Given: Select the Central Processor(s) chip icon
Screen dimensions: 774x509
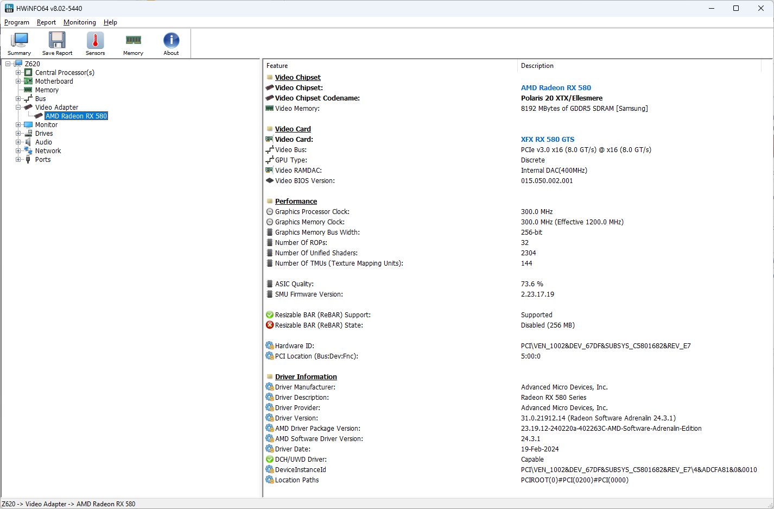Looking at the screenshot, I should [x=28, y=72].
